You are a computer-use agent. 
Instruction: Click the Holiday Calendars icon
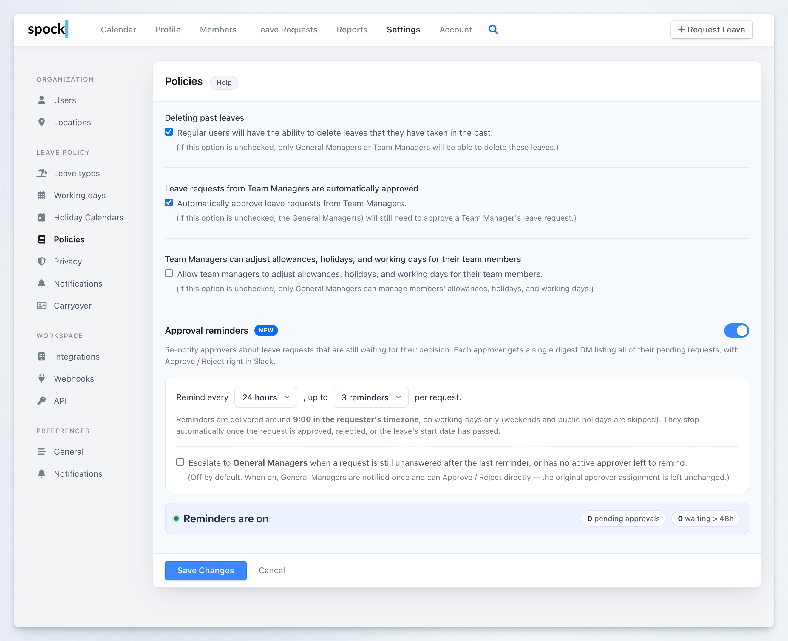pyautogui.click(x=41, y=217)
